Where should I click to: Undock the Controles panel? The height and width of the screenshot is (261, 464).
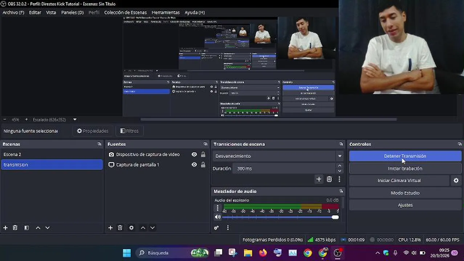pos(460,144)
